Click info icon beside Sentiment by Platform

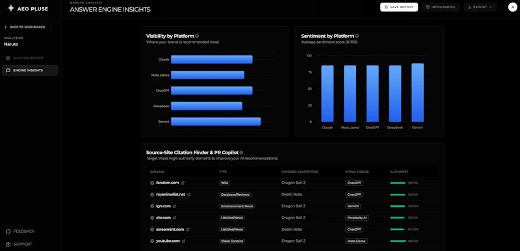357,36
